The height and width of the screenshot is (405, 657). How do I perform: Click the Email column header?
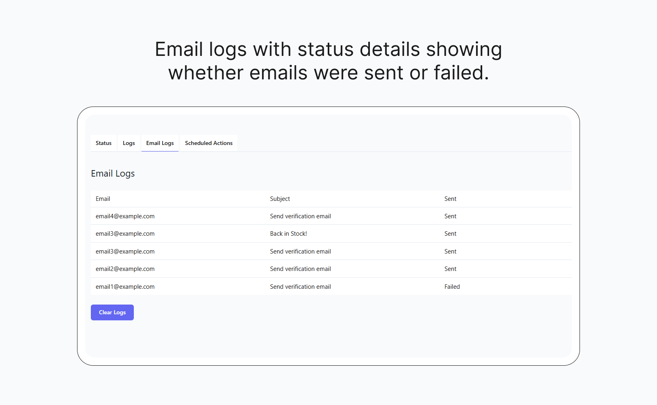pyautogui.click(x=103, y=199)
